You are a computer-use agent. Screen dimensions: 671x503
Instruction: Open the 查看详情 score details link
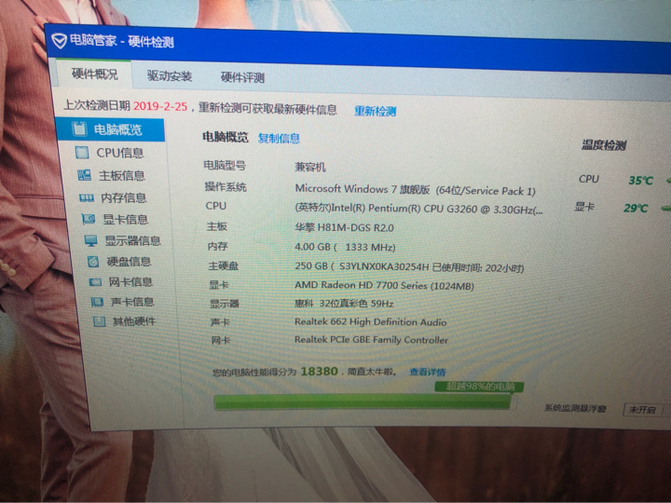[428, 372]
